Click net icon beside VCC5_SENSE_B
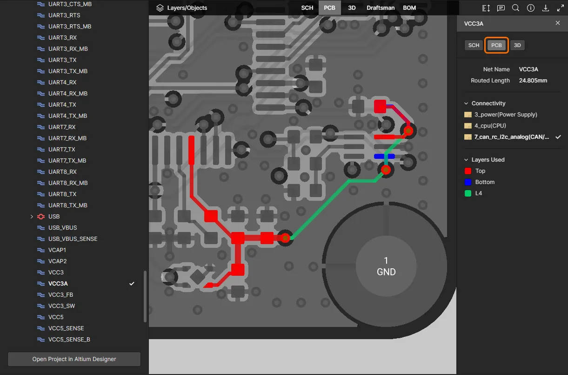Screen dimensions: 568x375 pyautogui.click(x=40, y=340)
